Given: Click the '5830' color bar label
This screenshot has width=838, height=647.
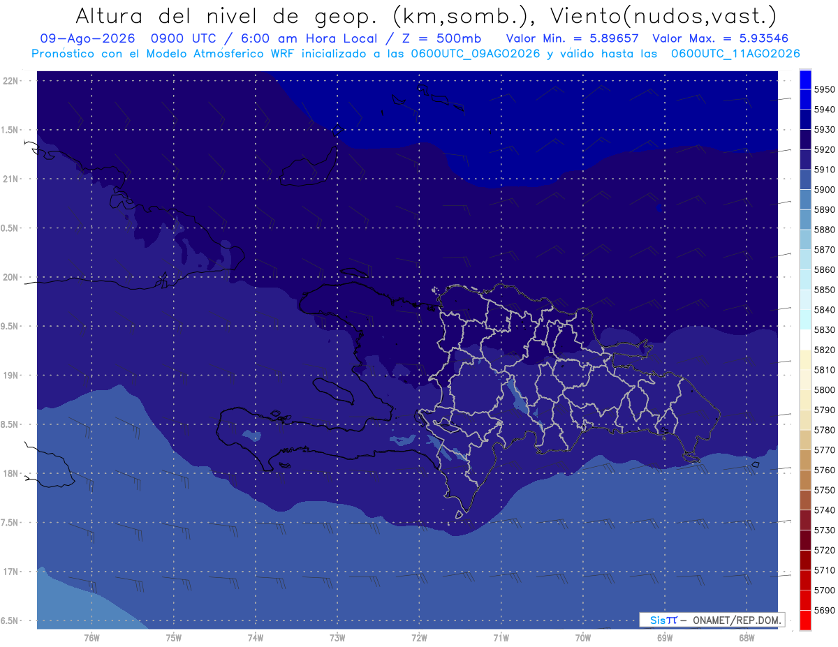Looking at the screenshot, I should coord(824,329).
